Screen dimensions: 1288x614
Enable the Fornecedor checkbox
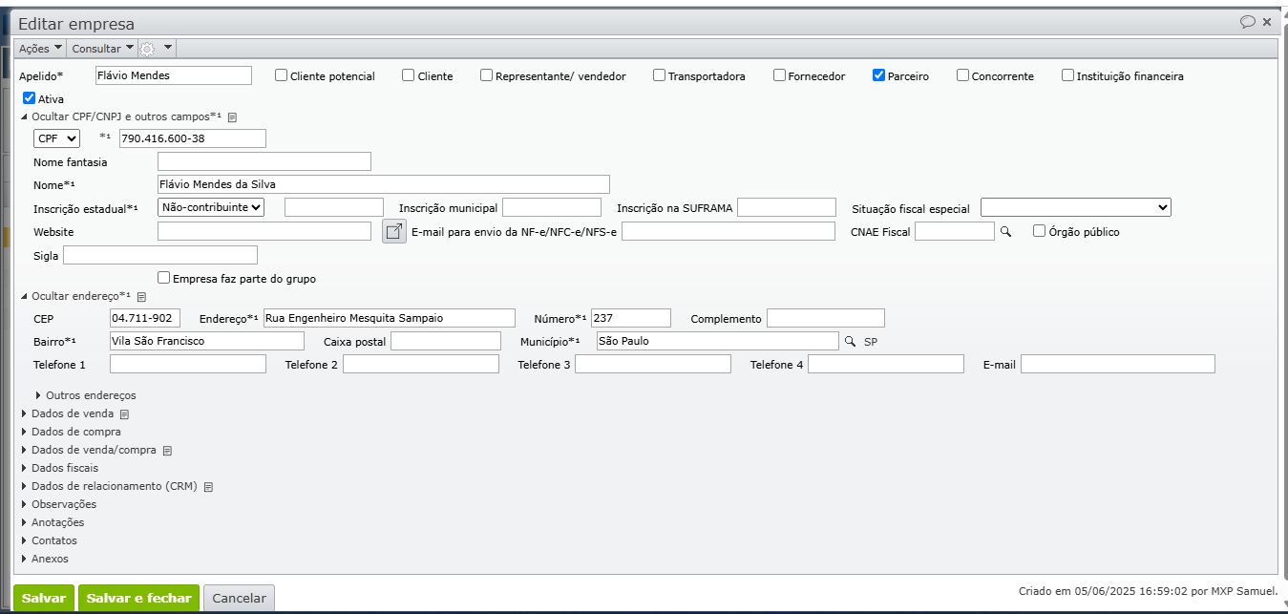point(780,75)
